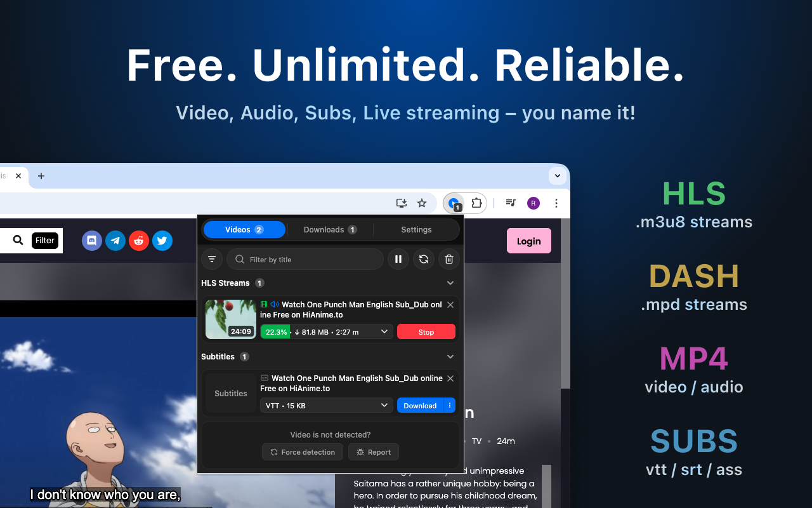Click the video downloader extension icon in toolbar
Image resolution: width=812 pixels, height=508 pixels.
[x=454, y=203]
